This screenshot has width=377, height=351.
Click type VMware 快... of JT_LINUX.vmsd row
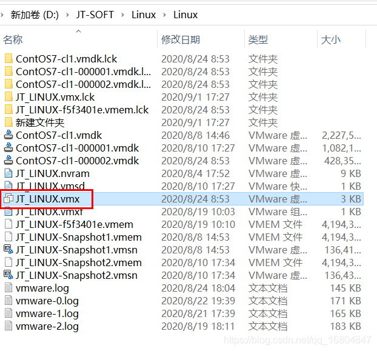click(278, 186)
